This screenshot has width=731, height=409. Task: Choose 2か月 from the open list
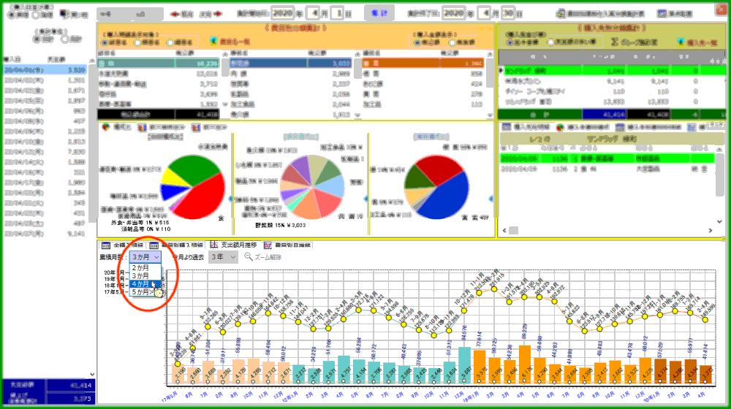(145, 268)
